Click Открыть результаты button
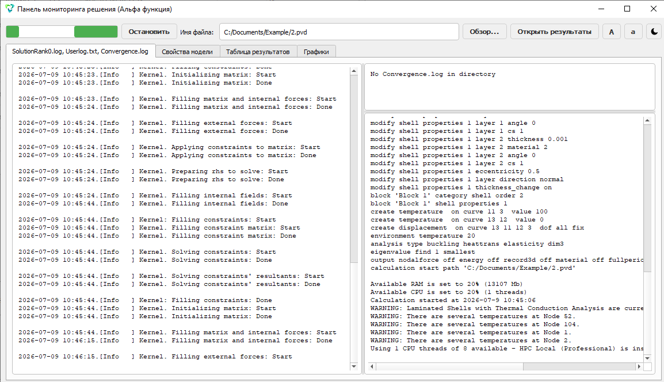 (554, 32)
